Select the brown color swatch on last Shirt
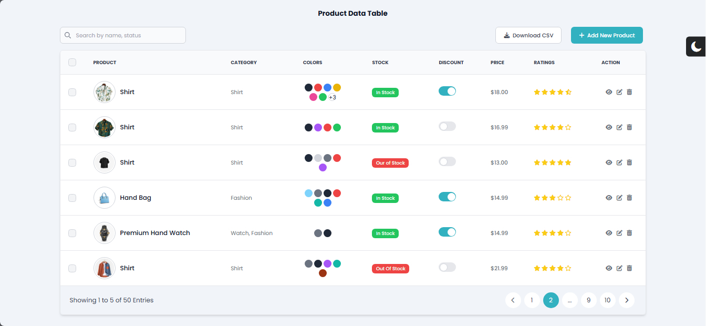Image resolution: width=706 pixels, height=326 pixels. tap(323, 273)
